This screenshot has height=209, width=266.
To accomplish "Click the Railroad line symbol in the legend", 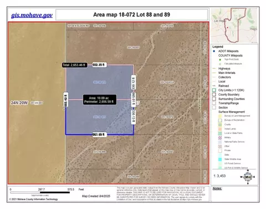I will (x=214, y=86).
